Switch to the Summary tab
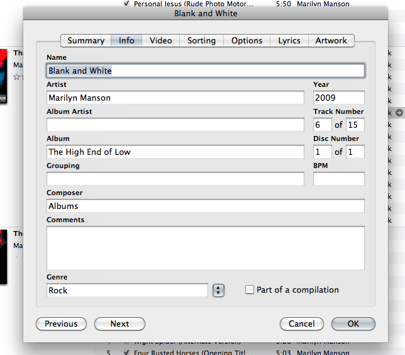This screenshot has height=355, width=405. [x=86, y=40]
